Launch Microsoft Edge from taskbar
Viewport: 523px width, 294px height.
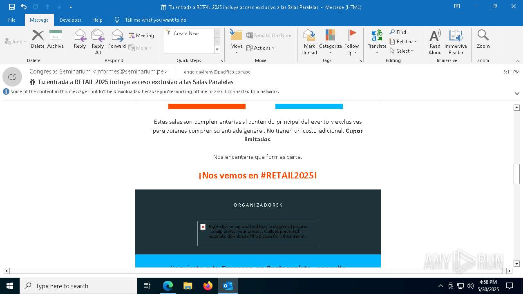pos(168,286)
